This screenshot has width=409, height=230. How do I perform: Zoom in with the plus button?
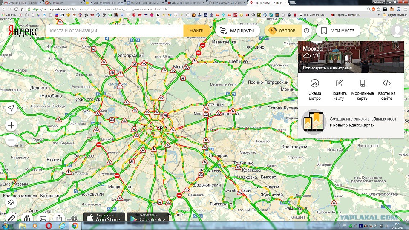click(x=11, y=125)
